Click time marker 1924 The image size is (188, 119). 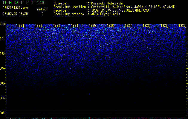pos(75,26)
